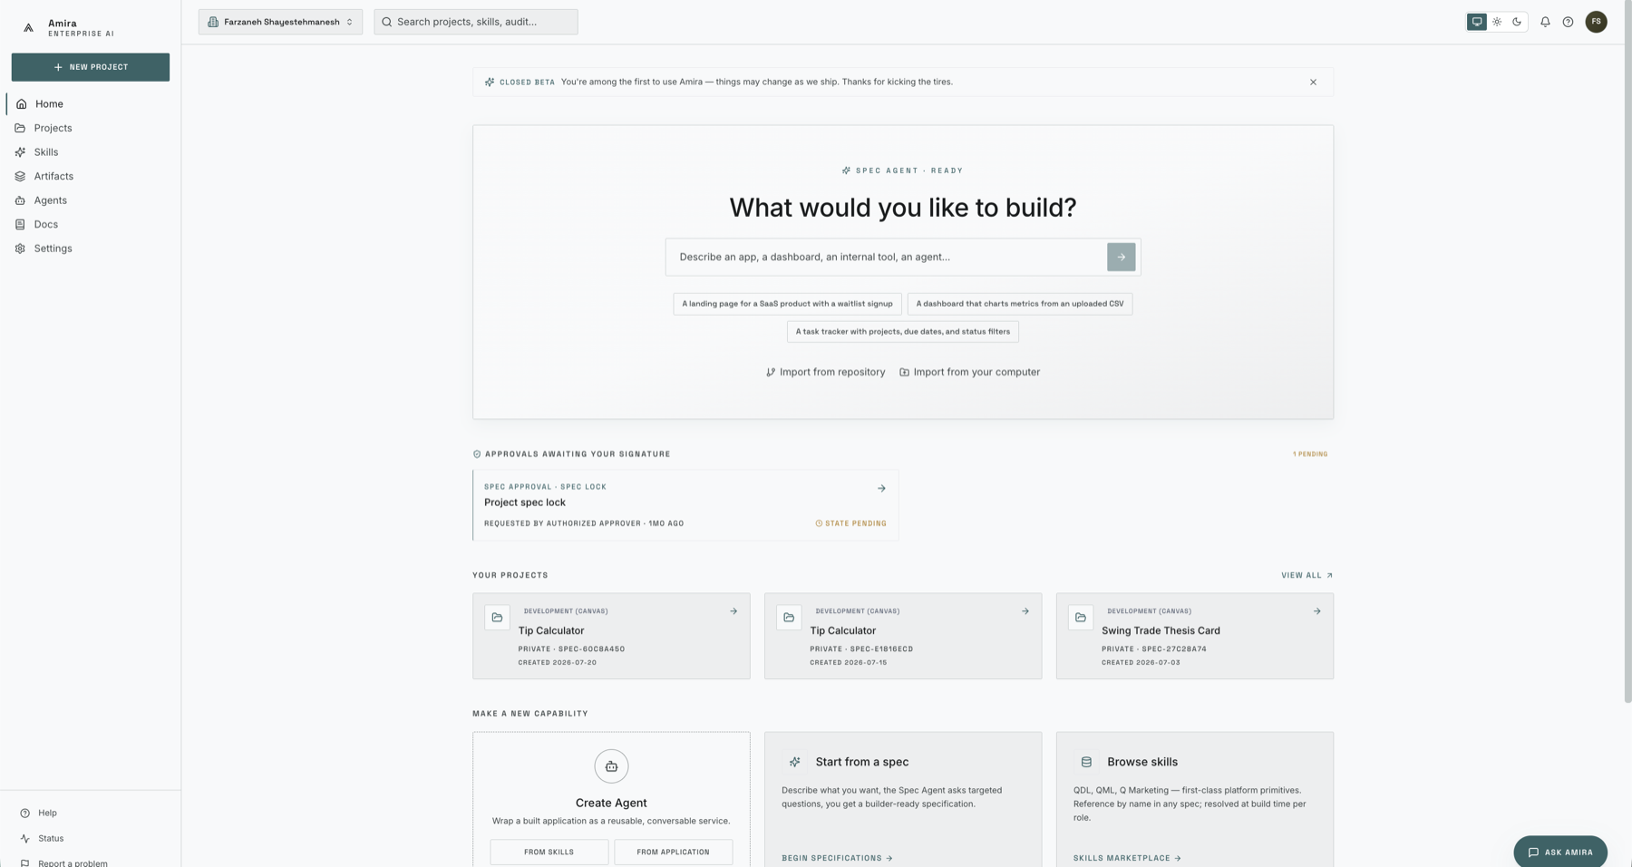
Task: Open the FS user avatar menu
Action: click(x=1596, y=22)
